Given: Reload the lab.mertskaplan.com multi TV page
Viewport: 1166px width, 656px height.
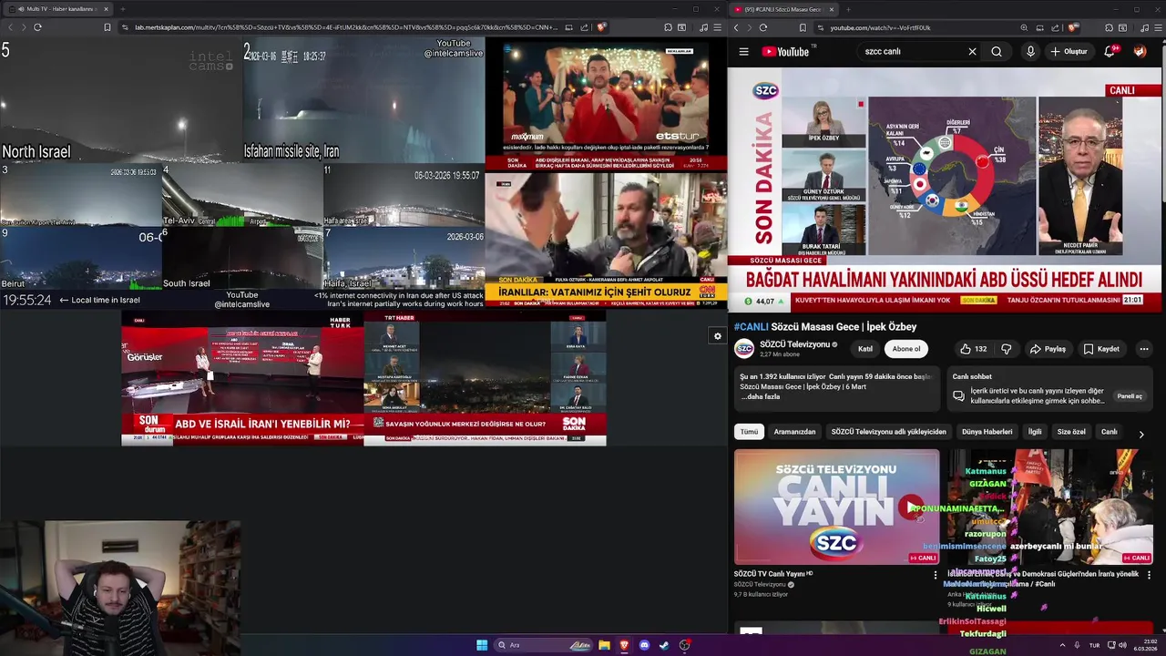Looking at the screenshot, I should tap(37, 27).
